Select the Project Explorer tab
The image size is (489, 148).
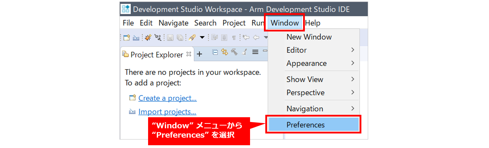156,55
